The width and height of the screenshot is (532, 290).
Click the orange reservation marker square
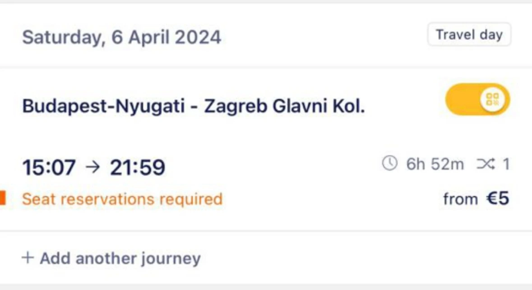(x=2, y=198)
